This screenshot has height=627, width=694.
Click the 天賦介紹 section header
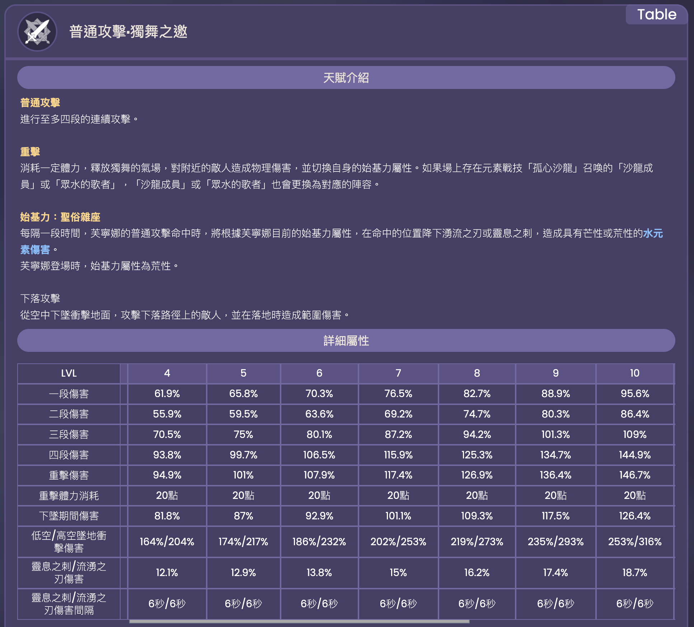click(346, 77)
